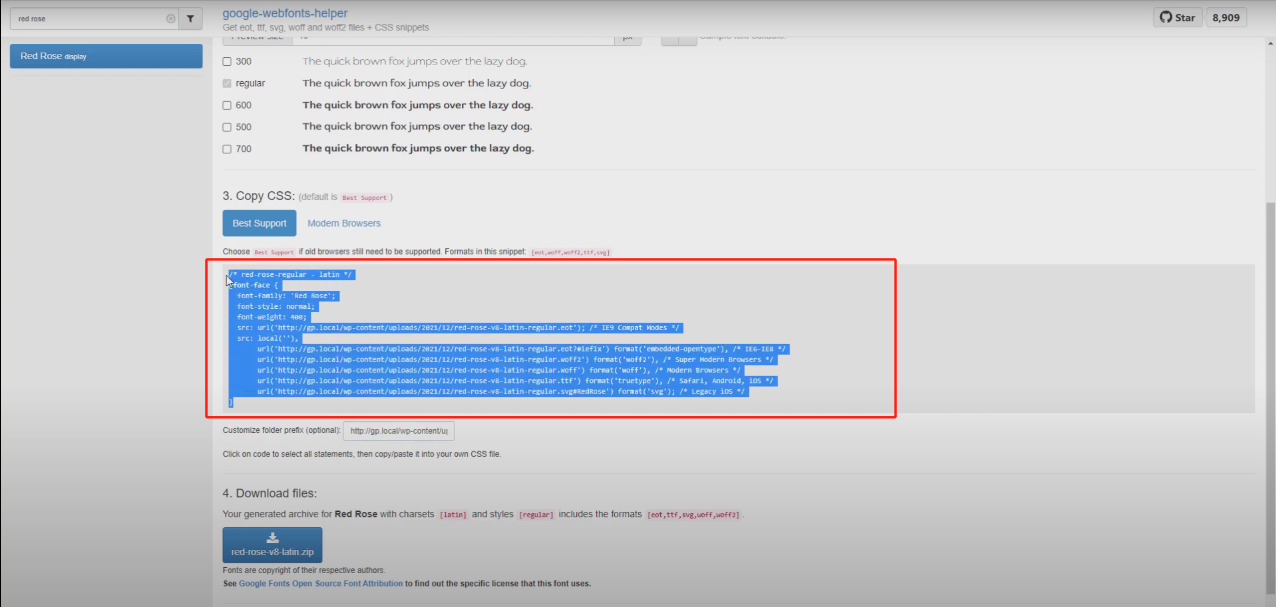Viewport: 1276px width, 607px height.
Task: Clear the red rose search text
Action: point(171,19)
